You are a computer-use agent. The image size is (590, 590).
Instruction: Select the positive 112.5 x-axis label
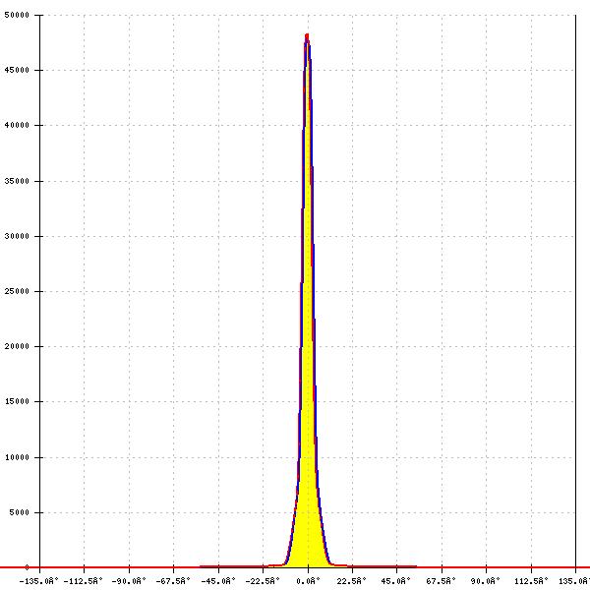(x=531, y=581)
